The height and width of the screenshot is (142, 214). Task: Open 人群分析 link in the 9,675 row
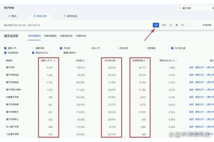point(209,67)
